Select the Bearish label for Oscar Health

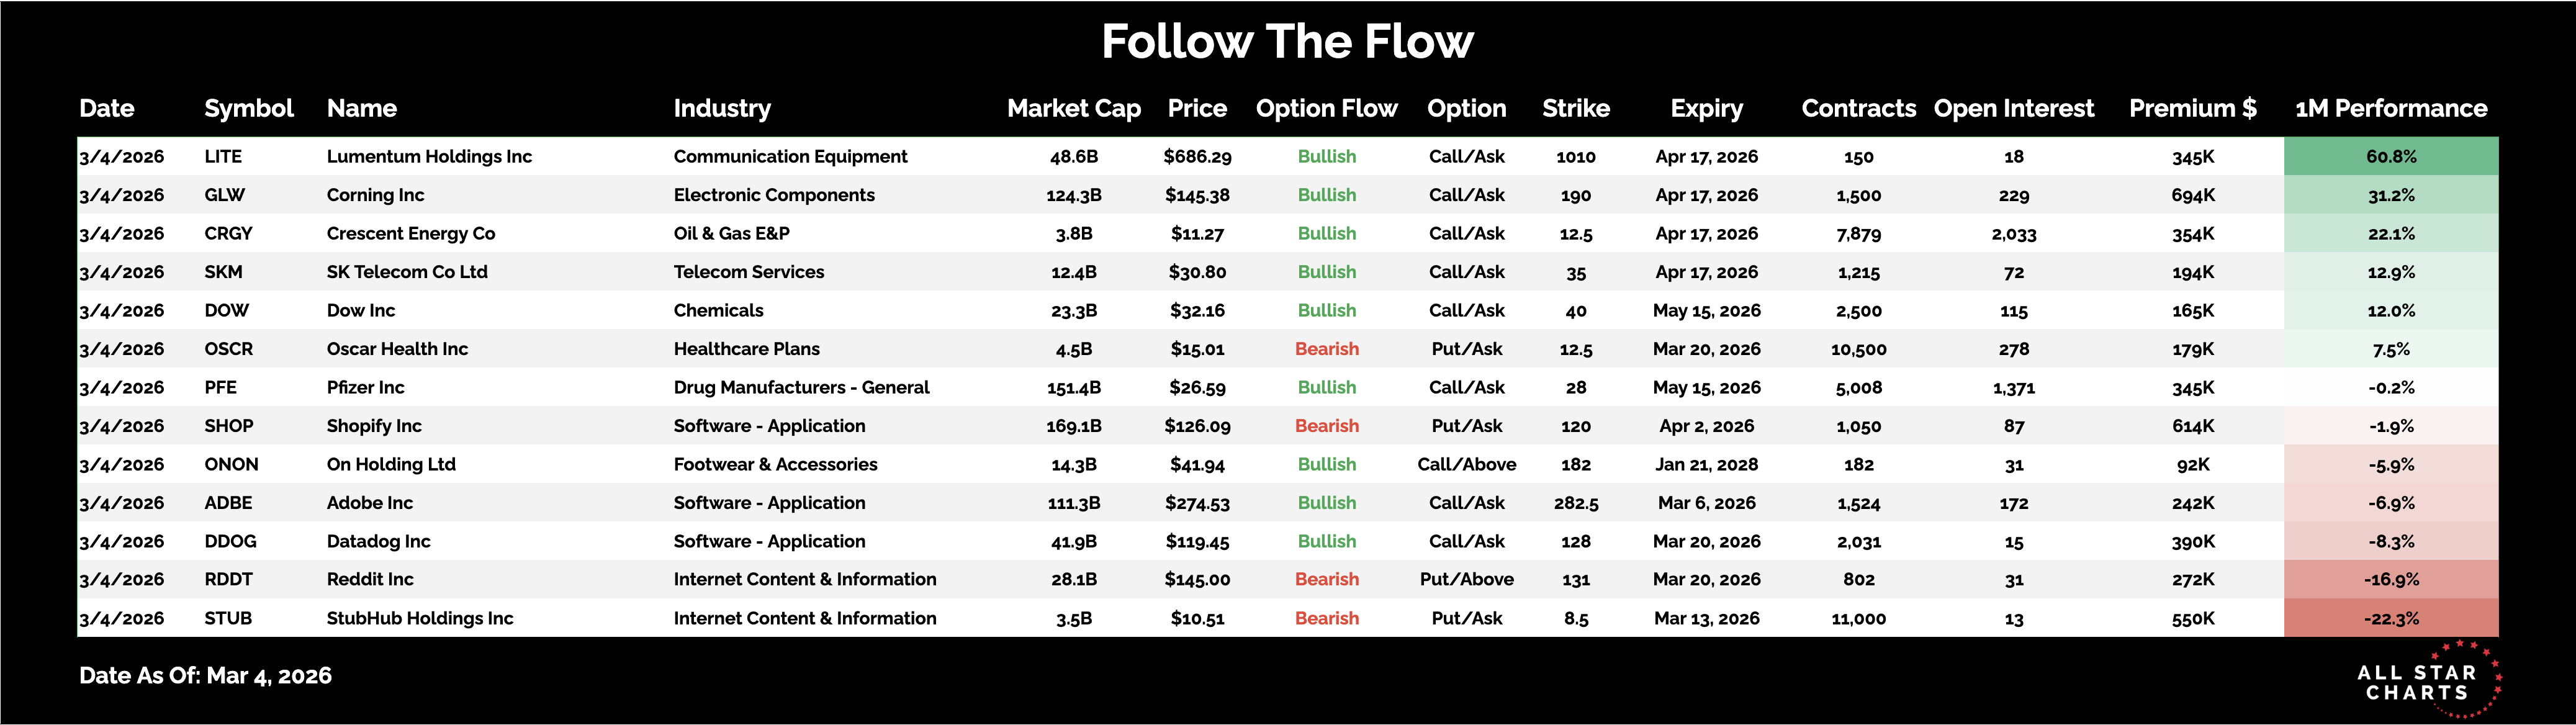coord(1326,349)
